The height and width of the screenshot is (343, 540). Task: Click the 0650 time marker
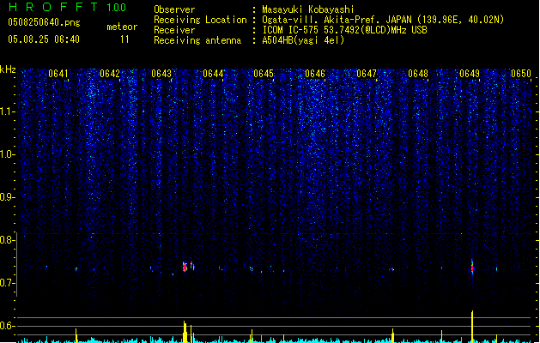(521, 74)
